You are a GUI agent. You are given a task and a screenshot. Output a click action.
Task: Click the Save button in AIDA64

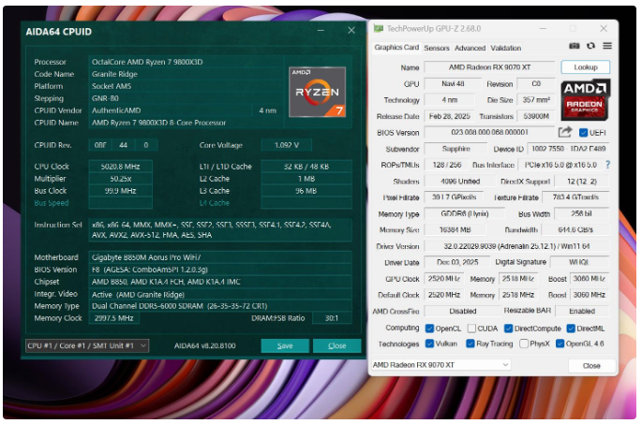pyautogui.click(x=285, y=345)
